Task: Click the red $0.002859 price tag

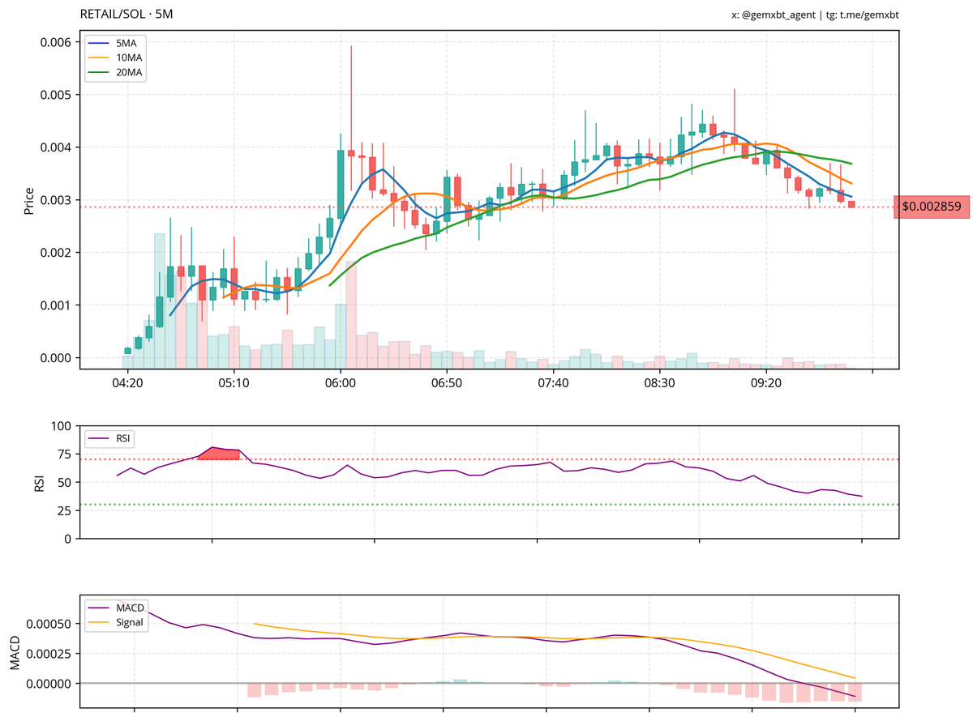Action: coord(931,207)
